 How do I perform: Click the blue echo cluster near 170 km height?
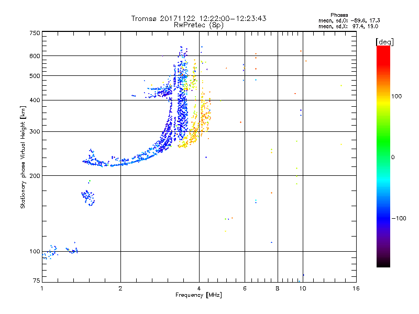tap(88, 198)
